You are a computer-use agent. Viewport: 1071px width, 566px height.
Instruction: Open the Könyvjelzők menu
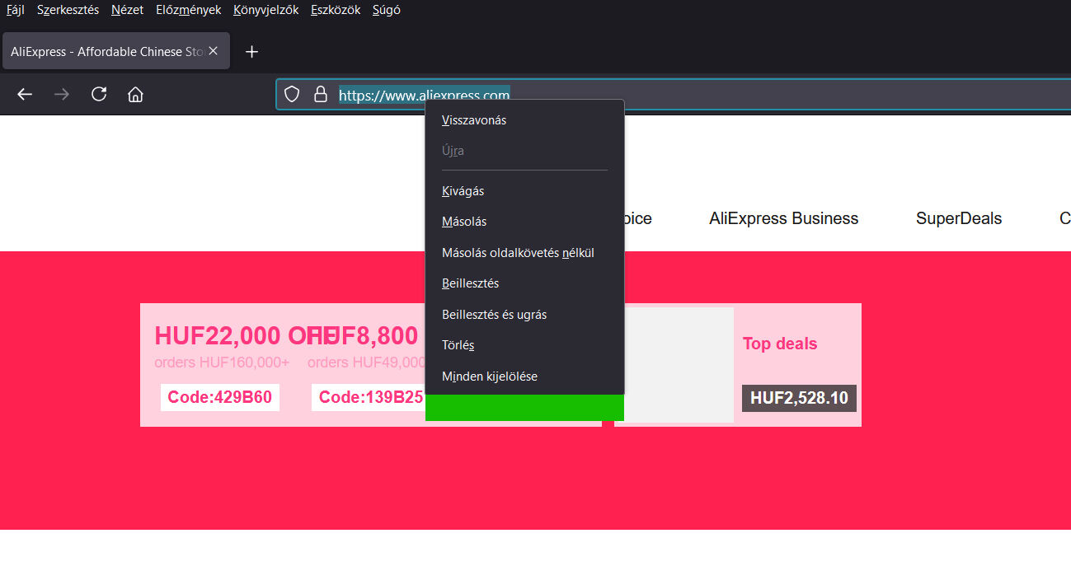(266, 10)
